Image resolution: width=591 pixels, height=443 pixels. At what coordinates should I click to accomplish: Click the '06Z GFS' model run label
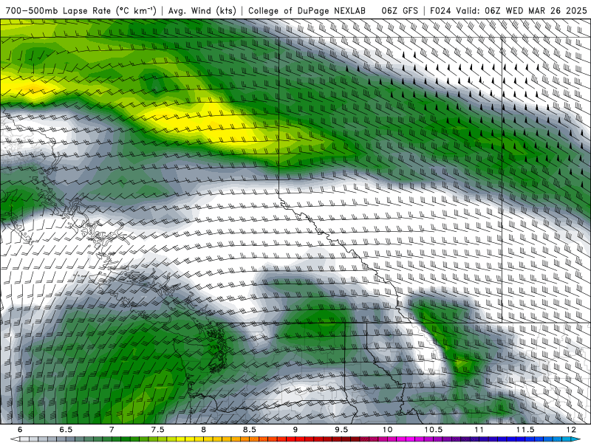pos(400,11)
